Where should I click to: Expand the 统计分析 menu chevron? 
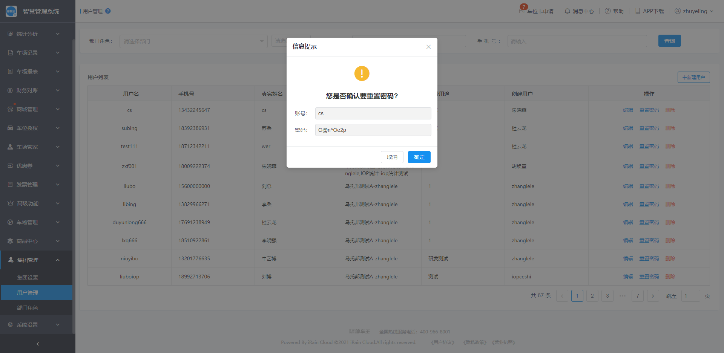coord(58,34)
